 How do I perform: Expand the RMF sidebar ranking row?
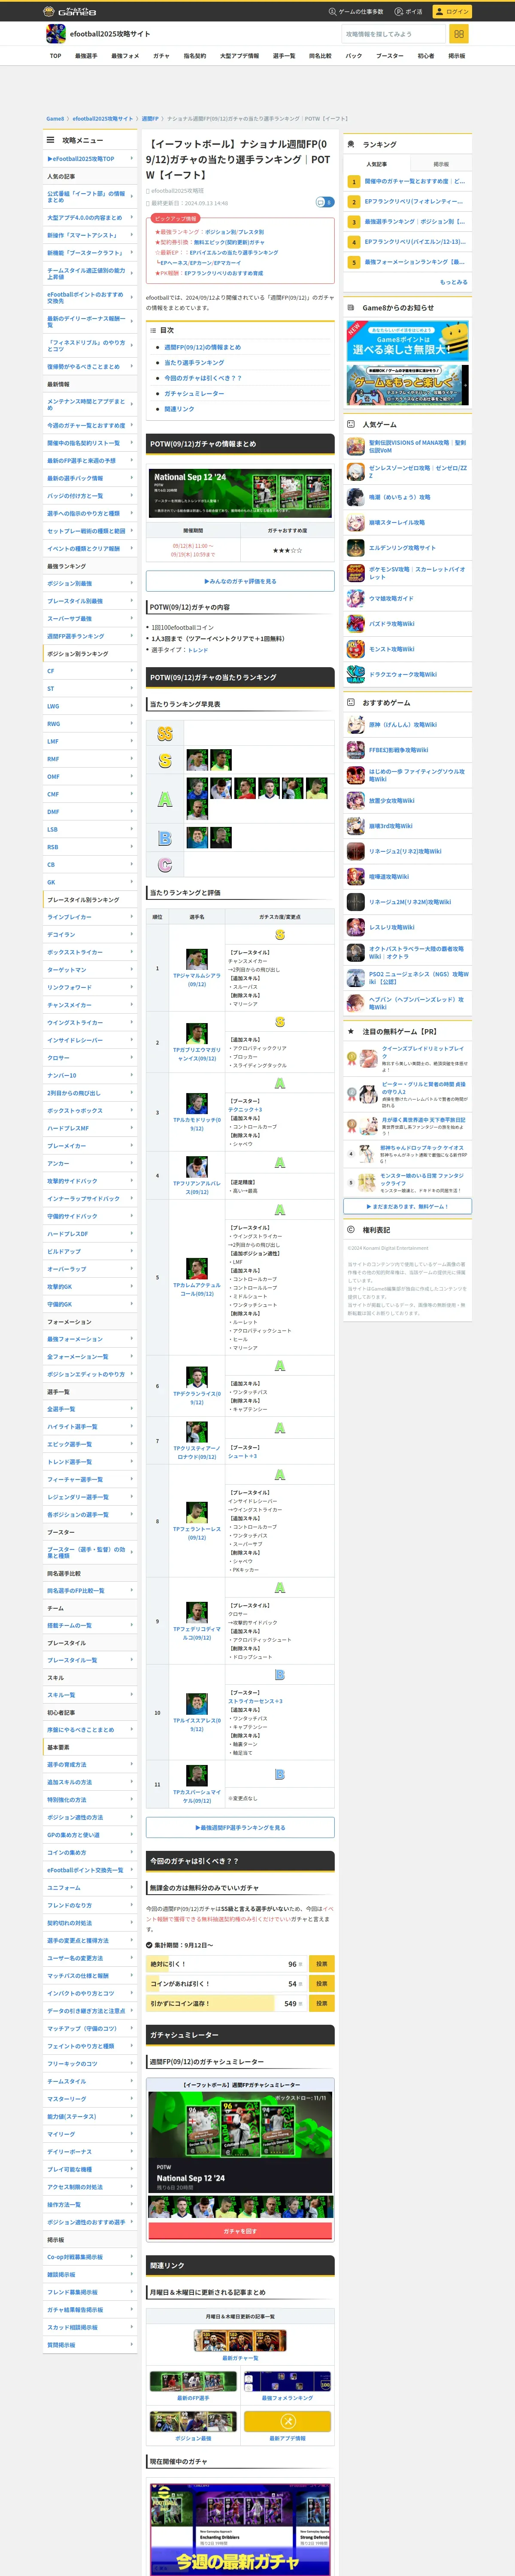(x=90, y=759)
